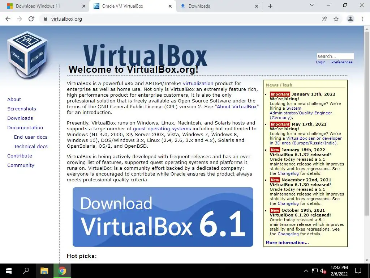Open File Explorer from the taskbar

click(44, 271)
